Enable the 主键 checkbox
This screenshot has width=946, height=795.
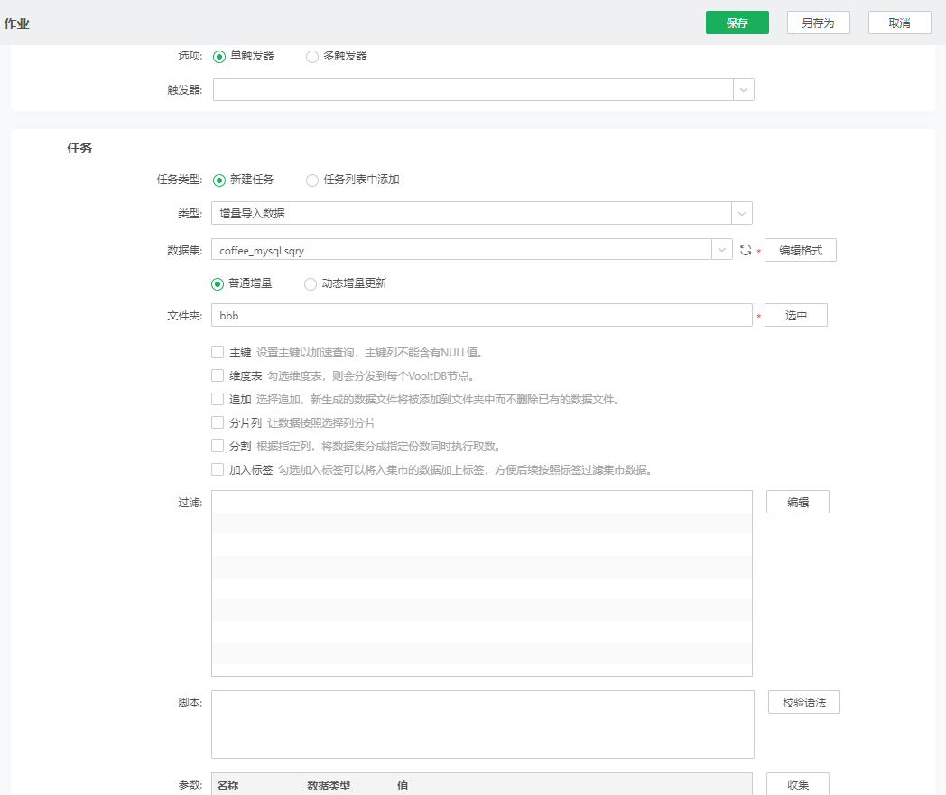coord(216,351)
